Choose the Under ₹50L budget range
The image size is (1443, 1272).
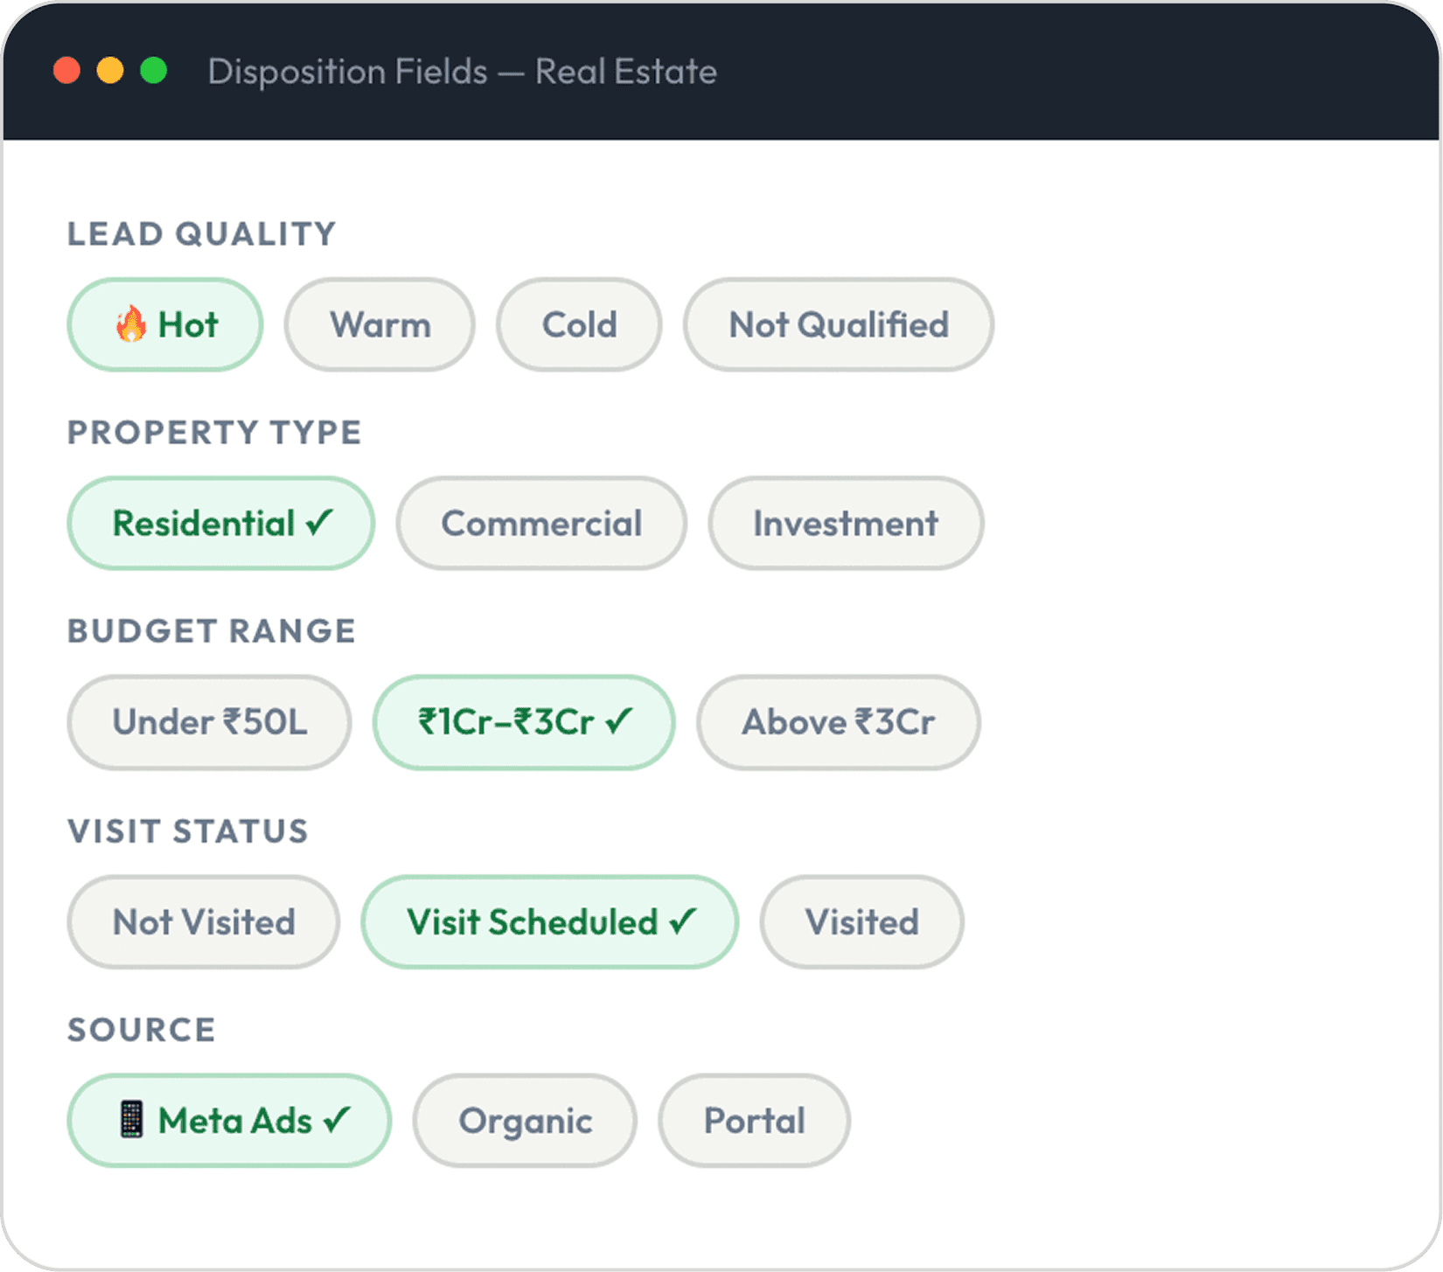click(209, 722)
